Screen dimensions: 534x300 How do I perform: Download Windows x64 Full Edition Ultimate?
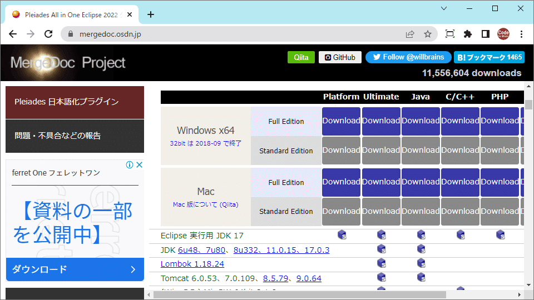tap(381, 121)
